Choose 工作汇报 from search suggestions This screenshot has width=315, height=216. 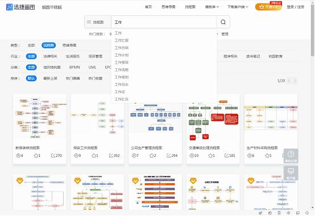coord(122,40)
